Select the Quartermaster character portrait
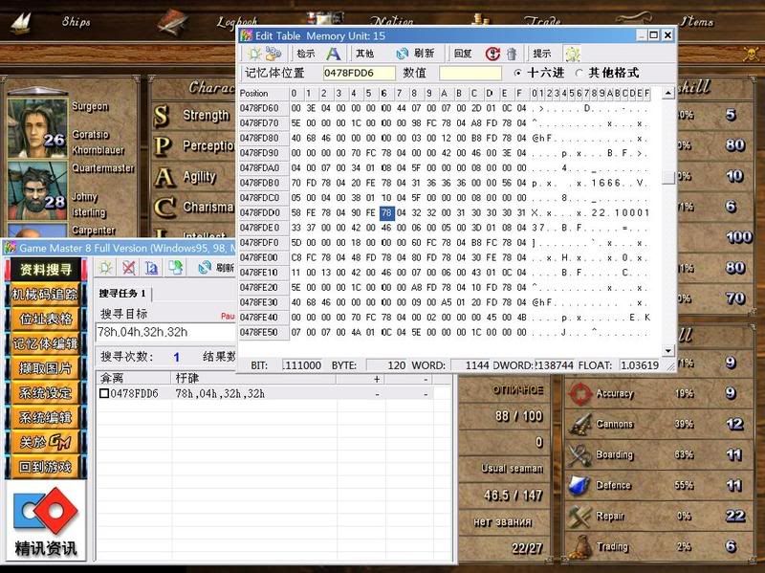Screen dimensions: 765x573 coord(37,190)
